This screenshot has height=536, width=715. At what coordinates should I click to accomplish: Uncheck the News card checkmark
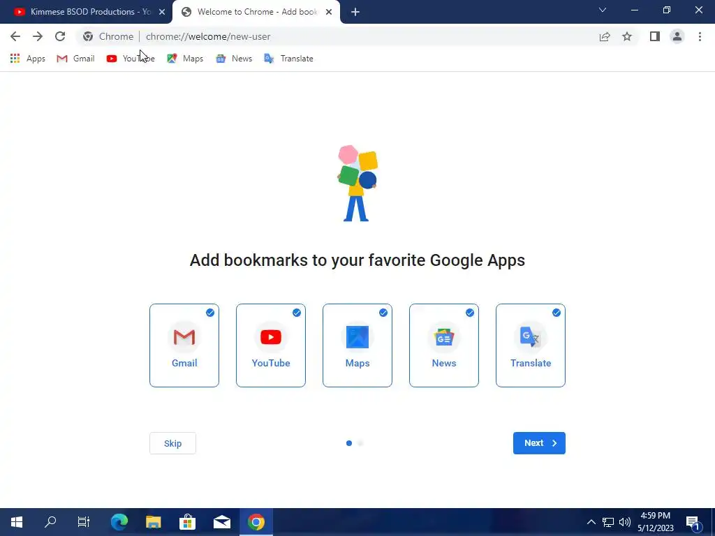pyautogui.click(x=470, y=313)
